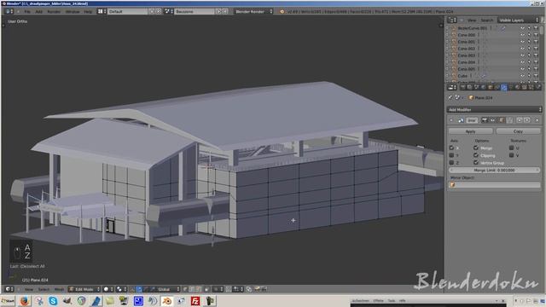Click the modifier name field
Image resolution: width=546 pixels, height=307 pixels.
pos(472,120)
